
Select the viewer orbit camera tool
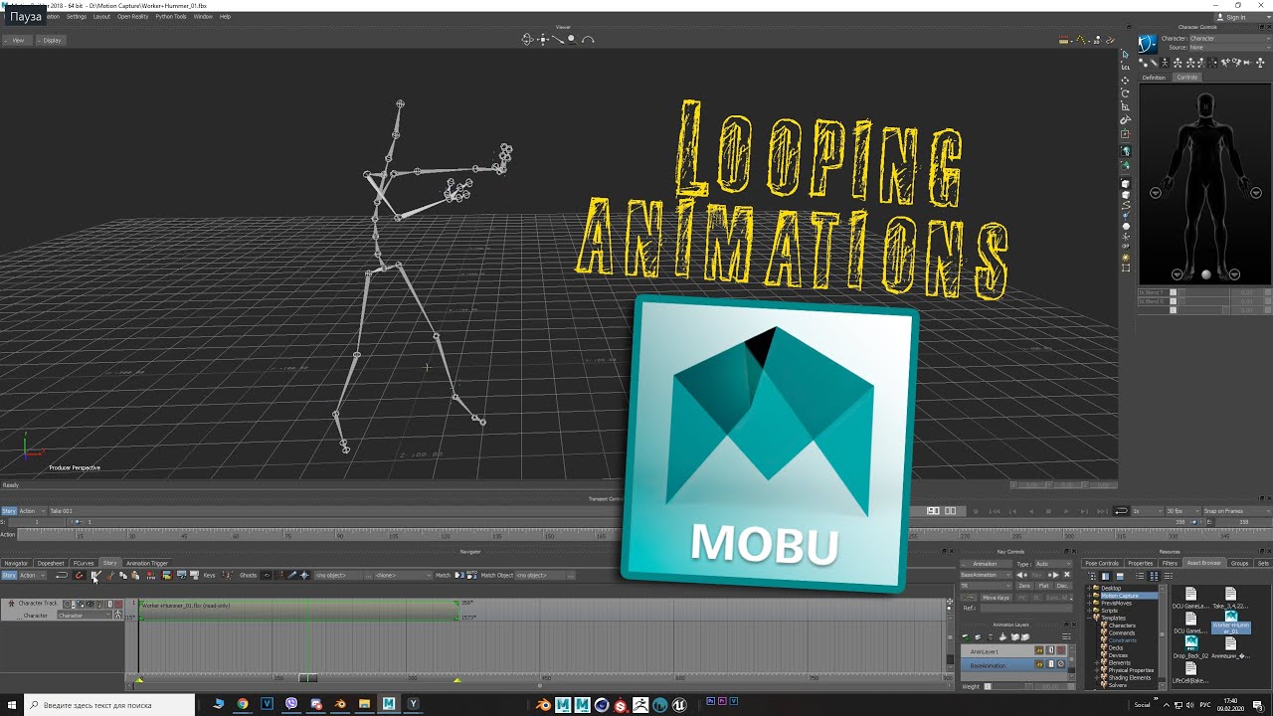click(528, 40)
